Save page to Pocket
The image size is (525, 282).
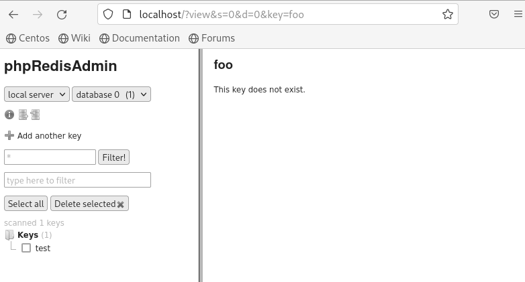click(494, 14)
